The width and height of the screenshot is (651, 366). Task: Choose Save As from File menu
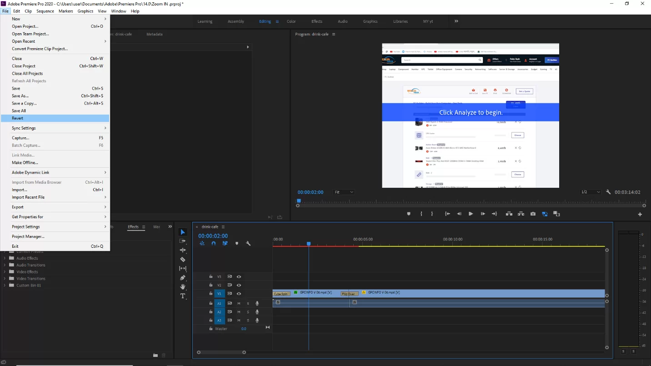click(55, 96)
